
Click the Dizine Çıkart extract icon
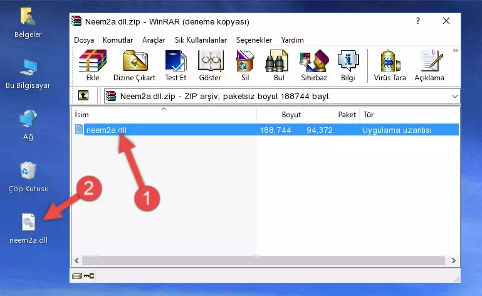(134, 65)
